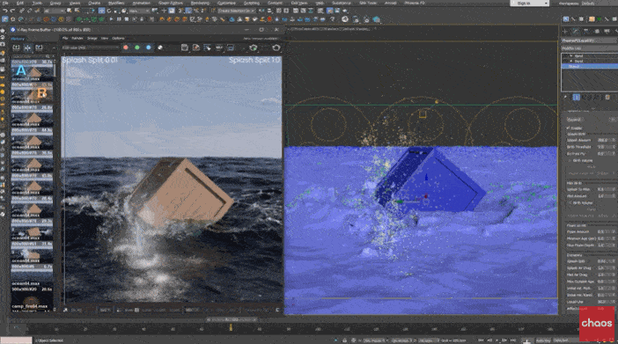Open the RGB color channel dropdown

[x=91, y=48]
